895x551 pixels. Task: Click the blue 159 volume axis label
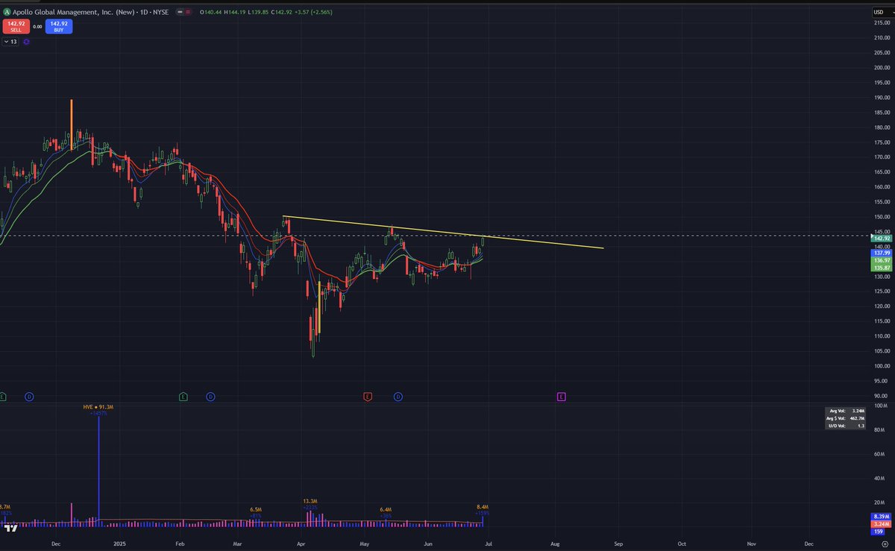pos(879,531)
